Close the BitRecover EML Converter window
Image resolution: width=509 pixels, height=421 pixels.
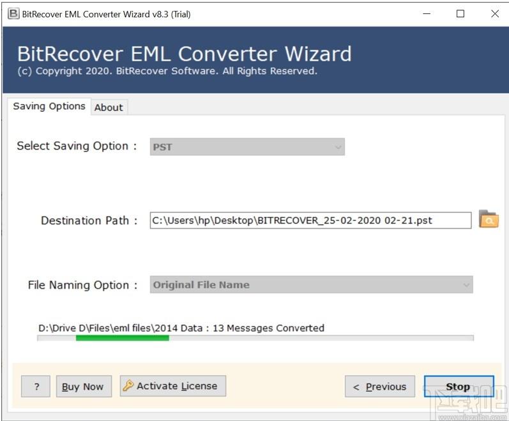tap(495, 13)
